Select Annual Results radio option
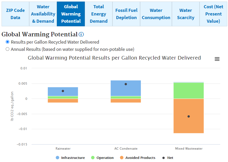 [7, 49]
